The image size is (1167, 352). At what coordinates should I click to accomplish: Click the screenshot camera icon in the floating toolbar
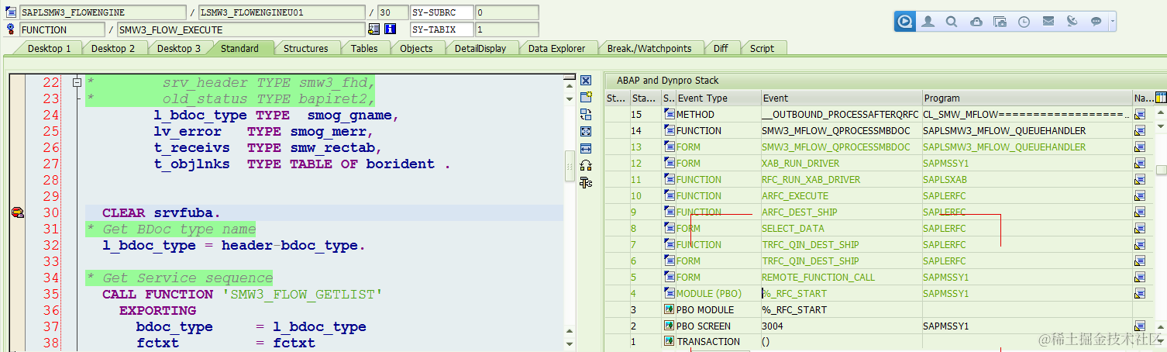(x=1000, y=22)
